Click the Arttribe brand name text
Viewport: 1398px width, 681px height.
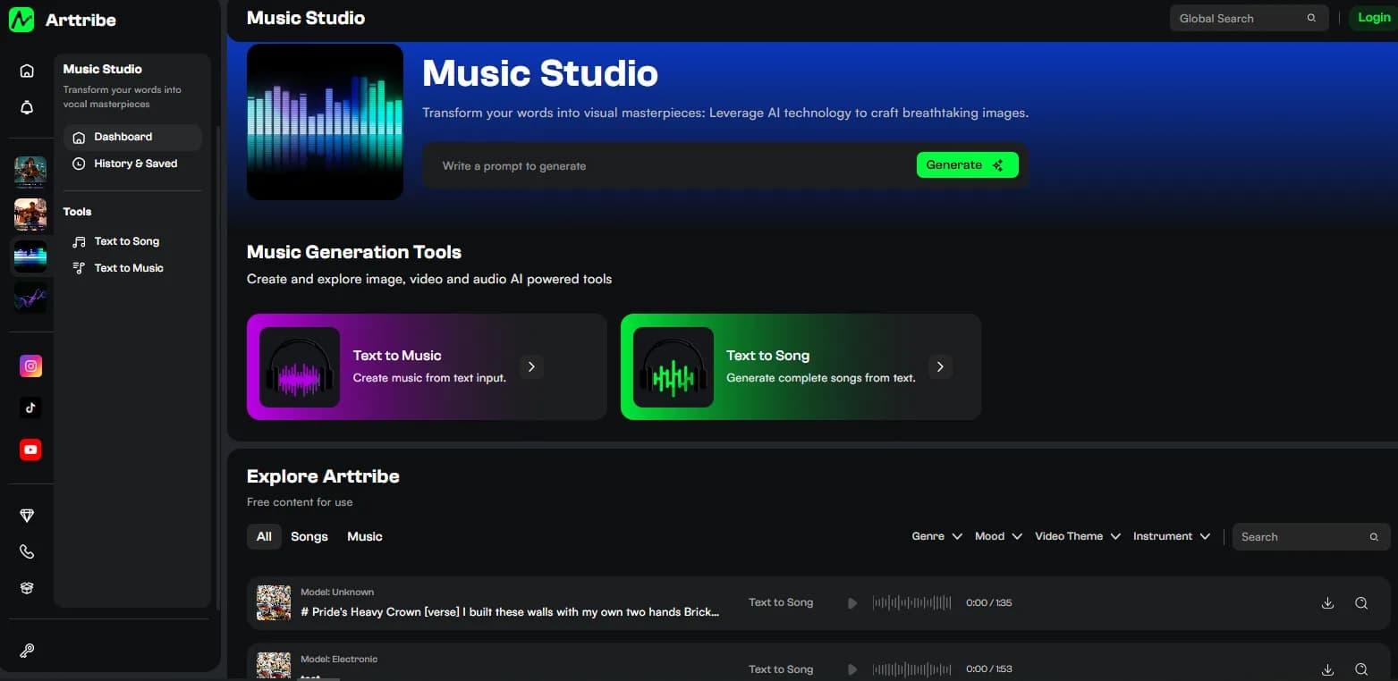[x=80, y=20]
